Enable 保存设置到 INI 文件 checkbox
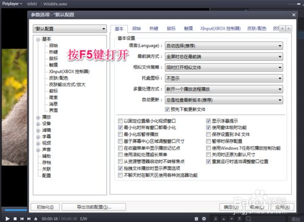The height and width of the screenshot is (222, 304). [209, 134]
